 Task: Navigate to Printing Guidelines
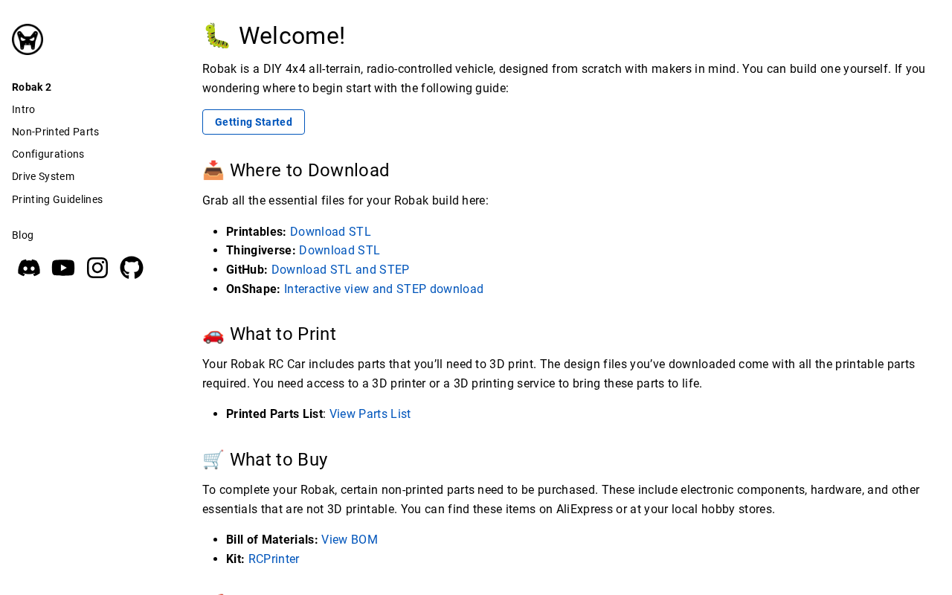tap(57, 199)
